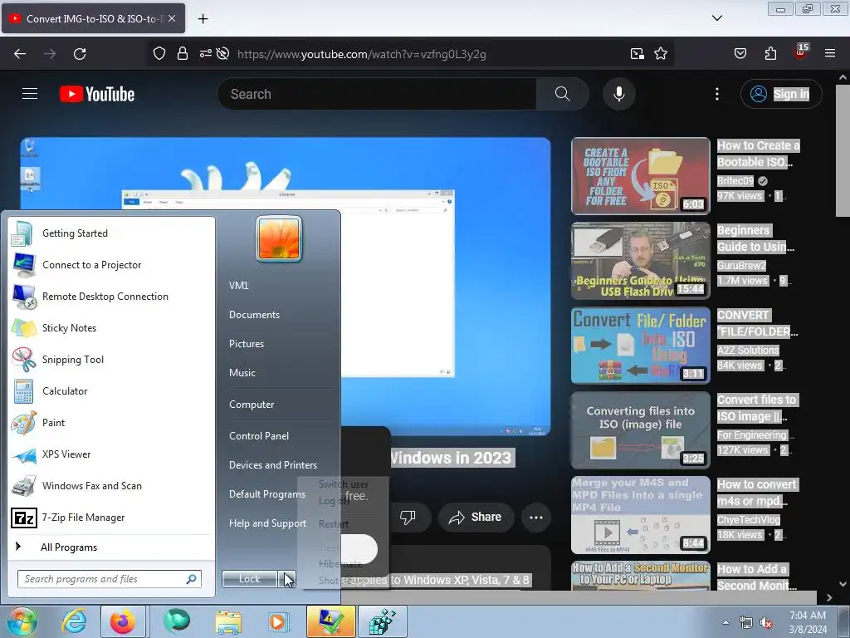The height and width of the screenshot is (638, 850).
Task: Launch Sticky Notes
Action: point(111,327)
